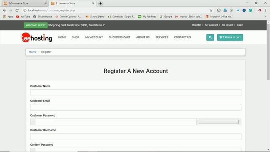Click the Home breadcrumb link
The image size is (270, 152).
click(33, 52)
